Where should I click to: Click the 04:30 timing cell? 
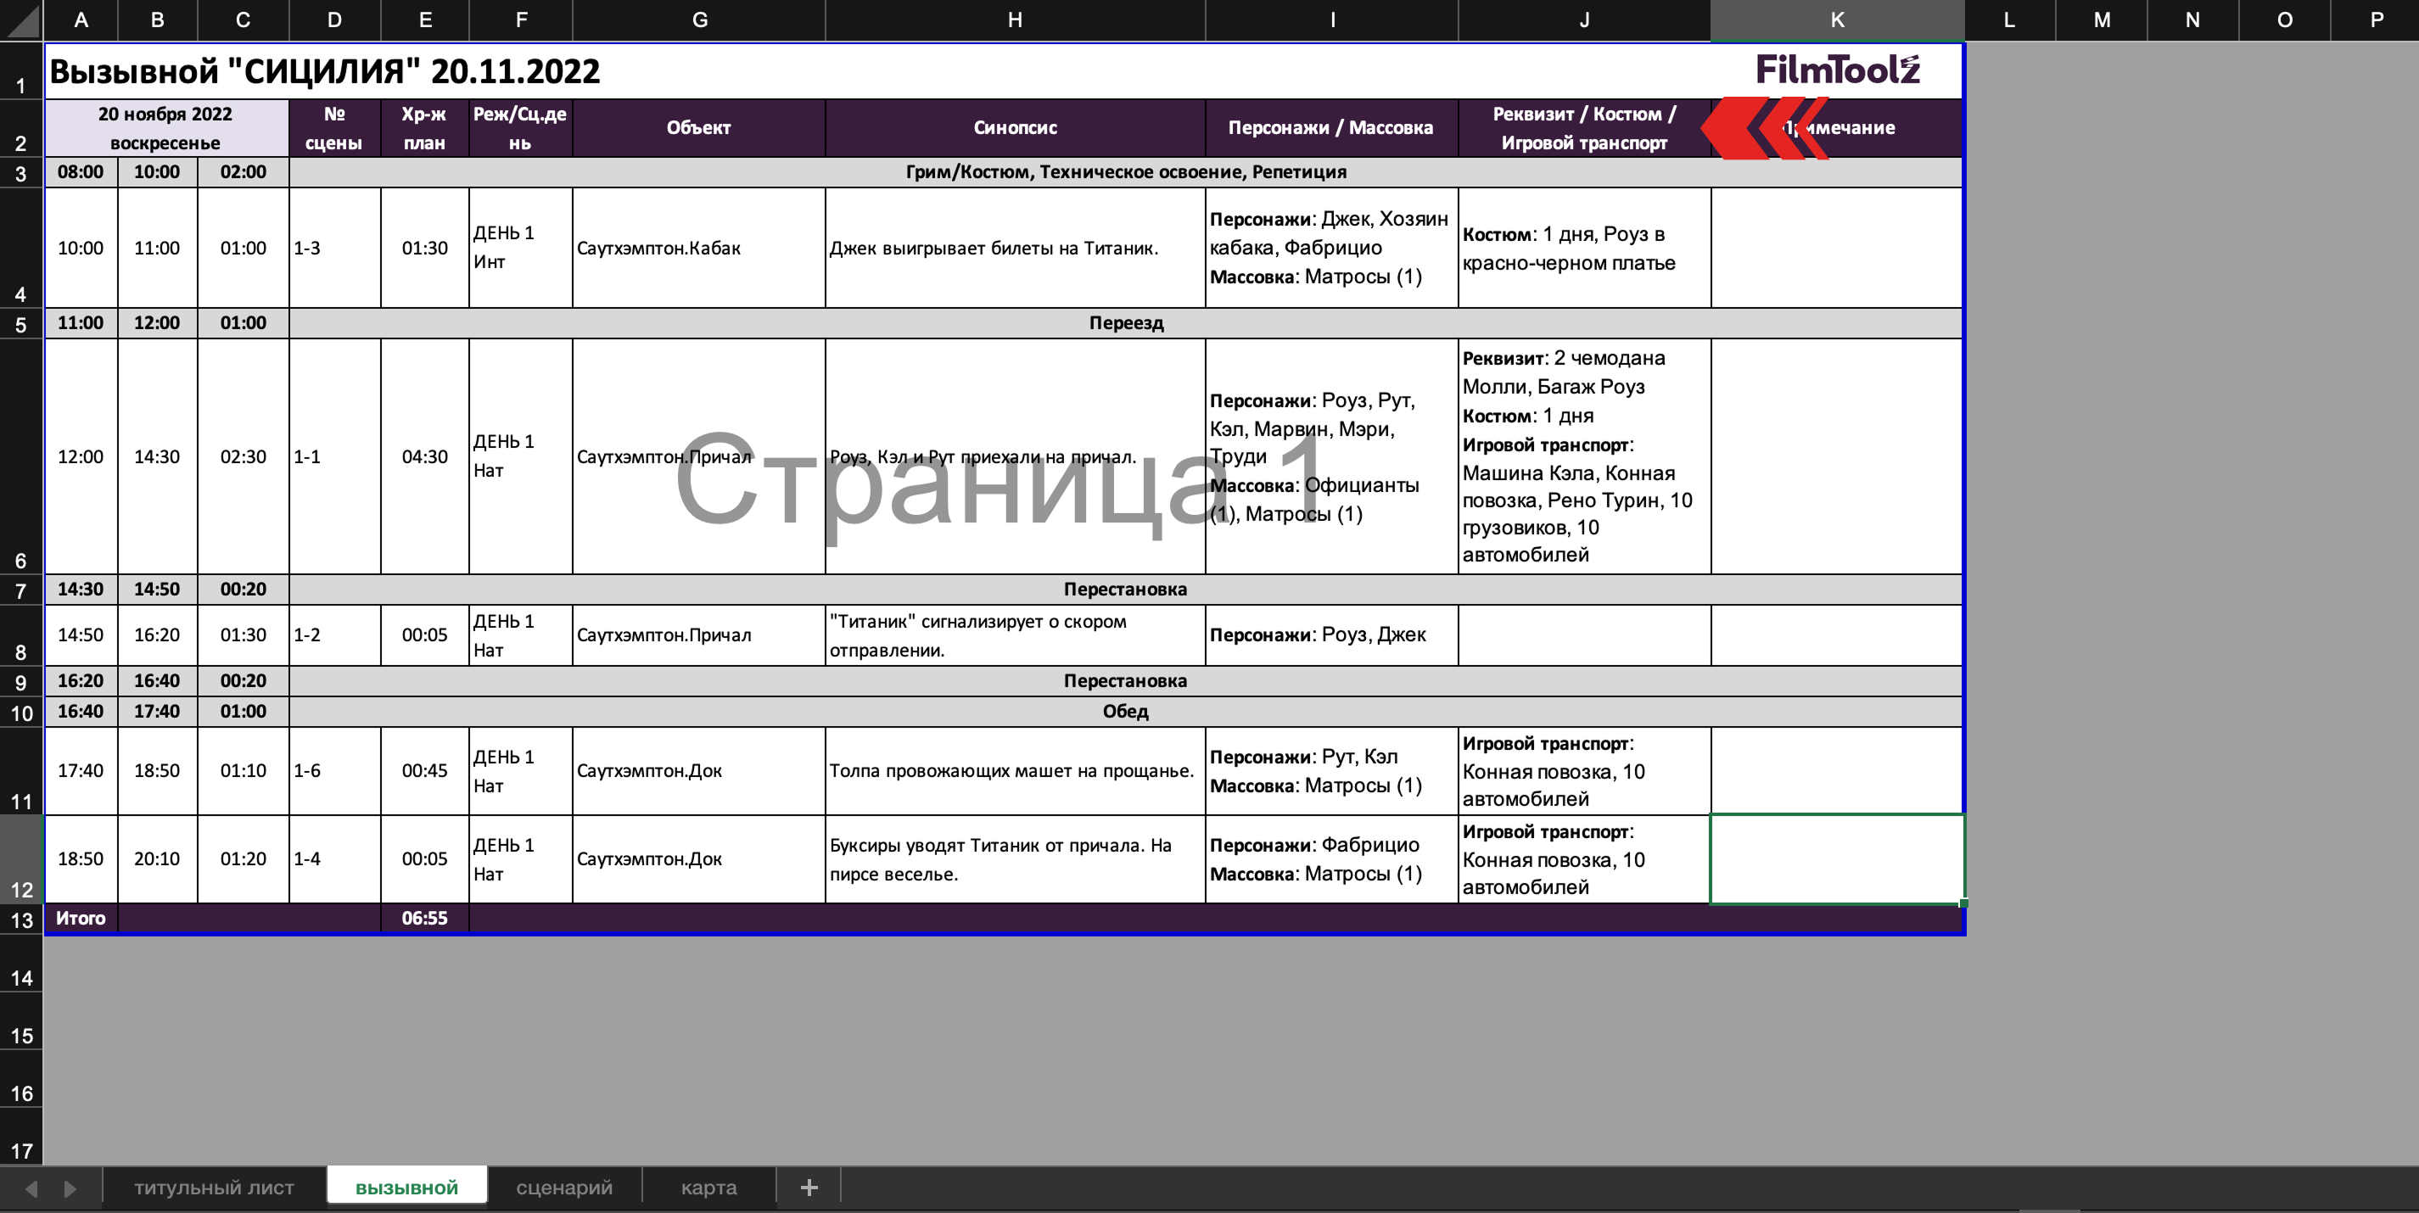click(x=424, y=456)
